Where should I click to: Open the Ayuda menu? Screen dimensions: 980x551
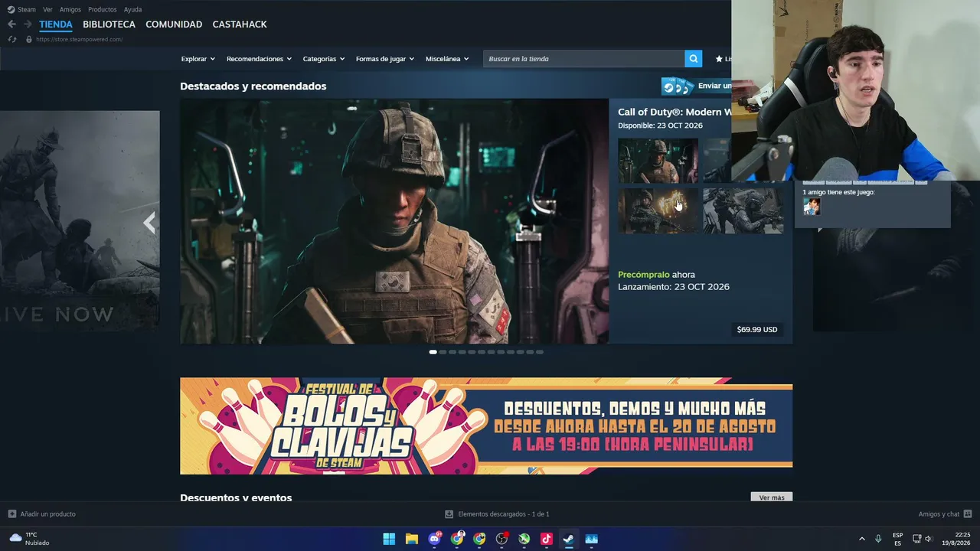click(x=132, y=9)
